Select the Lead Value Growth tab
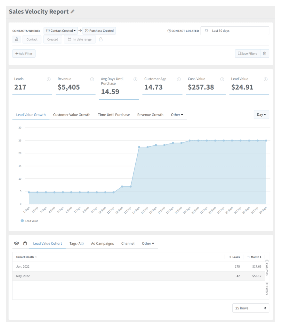 coord(31,115)
